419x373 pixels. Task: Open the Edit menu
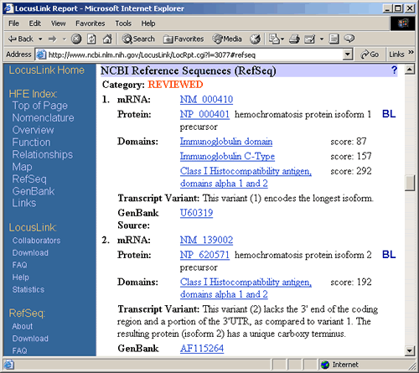coord(35,23)
